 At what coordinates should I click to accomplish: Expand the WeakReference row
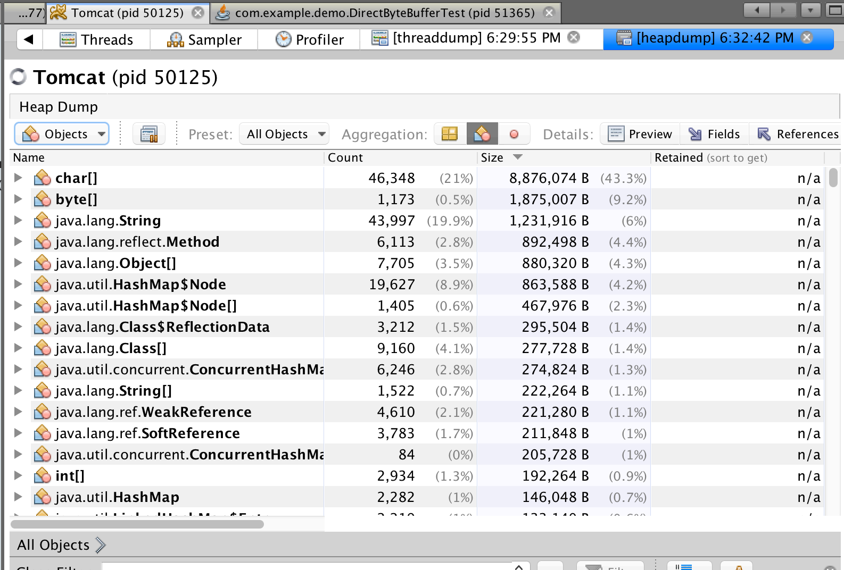tap(18, 412)
